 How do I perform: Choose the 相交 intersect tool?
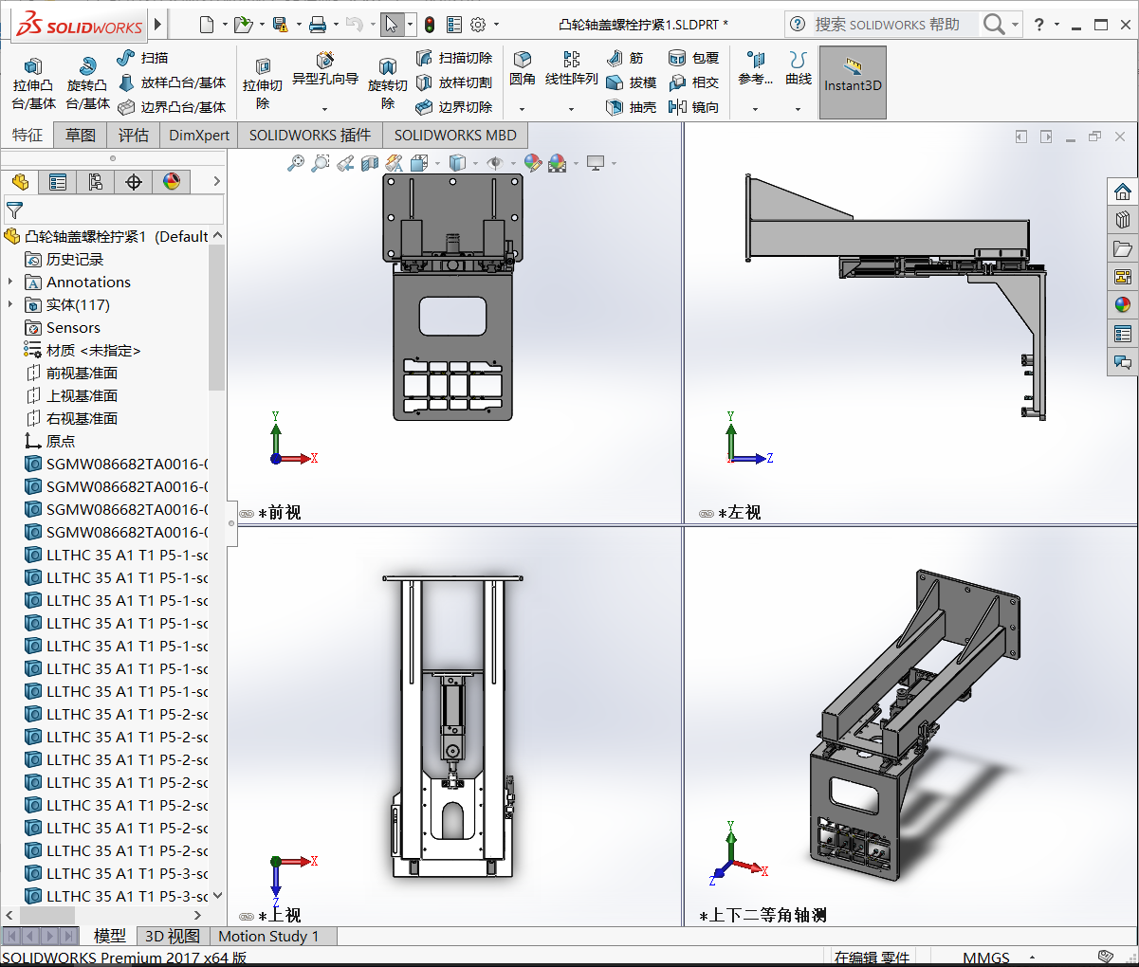coord(693,82)
